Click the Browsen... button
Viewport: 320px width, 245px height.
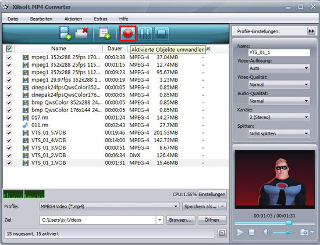coord(180,220)
